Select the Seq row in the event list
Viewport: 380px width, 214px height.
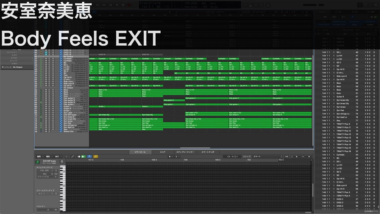click(x=347, y=121)
